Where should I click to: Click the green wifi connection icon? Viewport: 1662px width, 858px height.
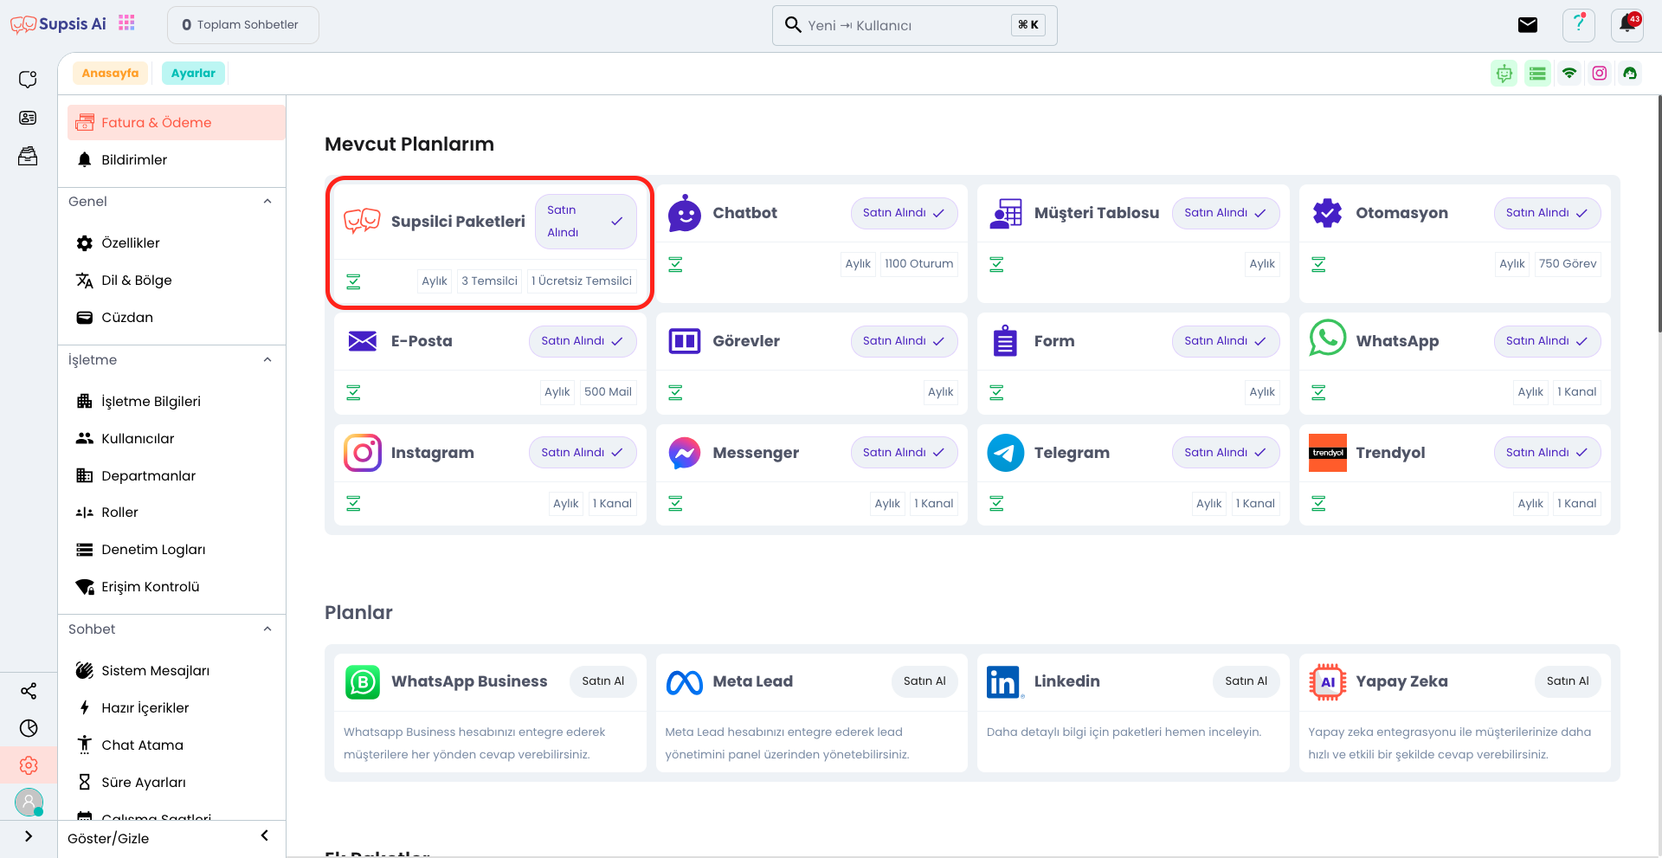[1569, 74]
